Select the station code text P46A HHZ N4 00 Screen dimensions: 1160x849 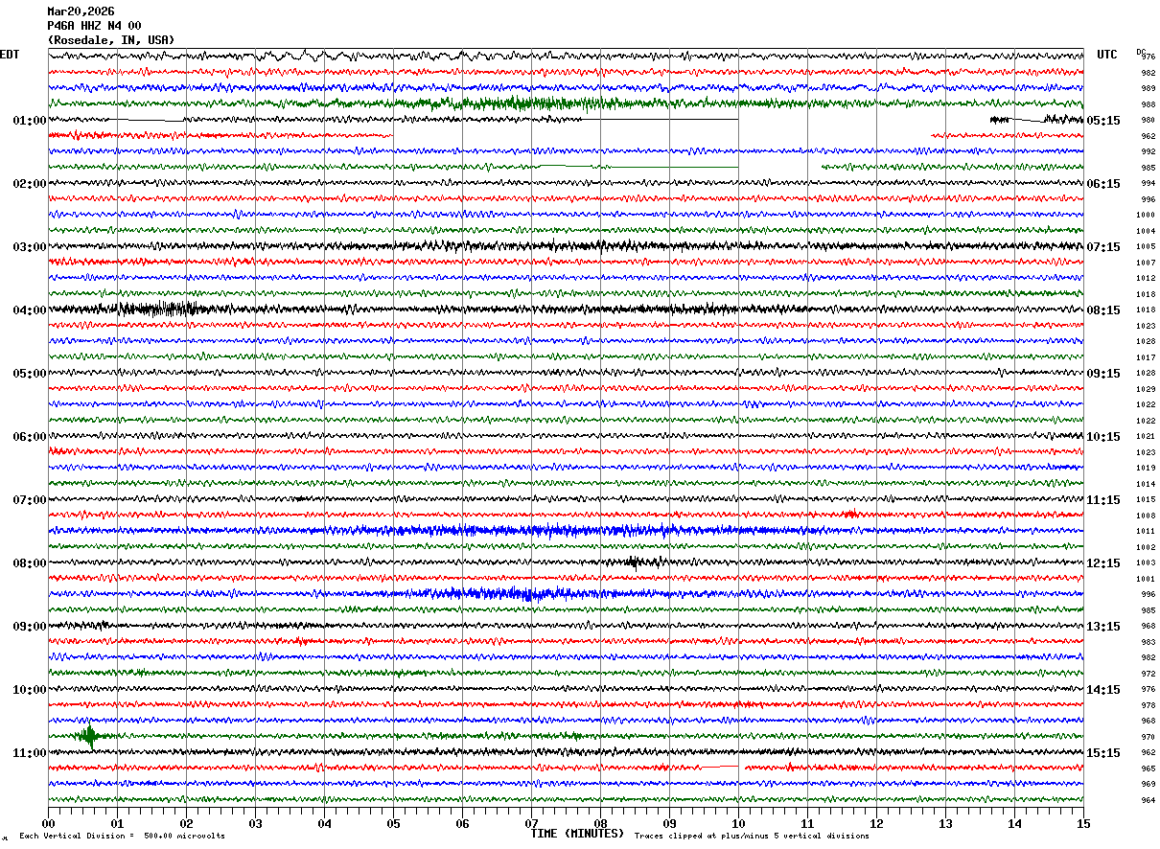tap(94, 26)
